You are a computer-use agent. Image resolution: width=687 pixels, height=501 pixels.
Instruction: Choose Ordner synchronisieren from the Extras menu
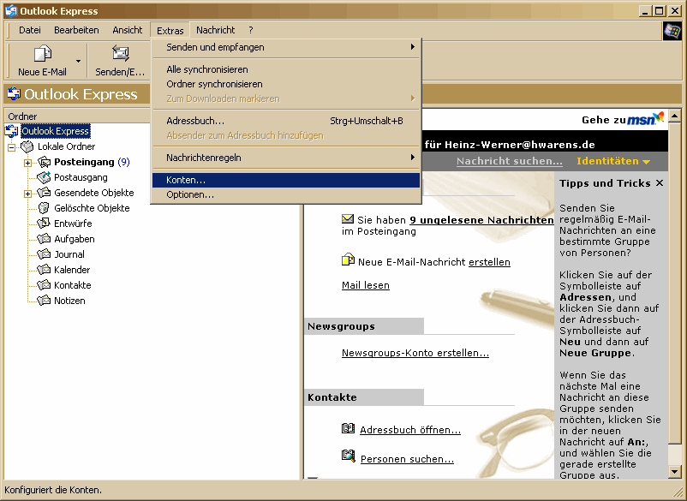(286, 84)
